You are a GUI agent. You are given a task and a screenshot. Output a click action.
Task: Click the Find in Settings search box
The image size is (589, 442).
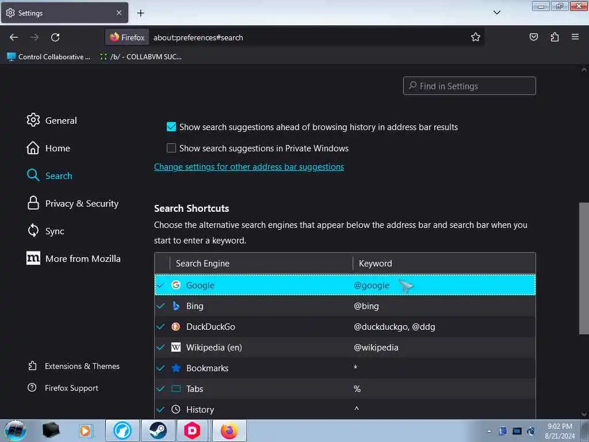point(469,86)
